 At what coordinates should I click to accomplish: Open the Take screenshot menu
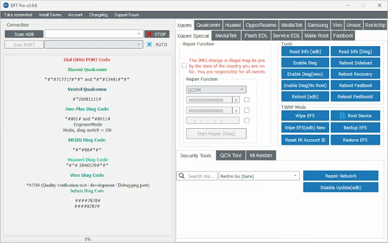[18, 15]
